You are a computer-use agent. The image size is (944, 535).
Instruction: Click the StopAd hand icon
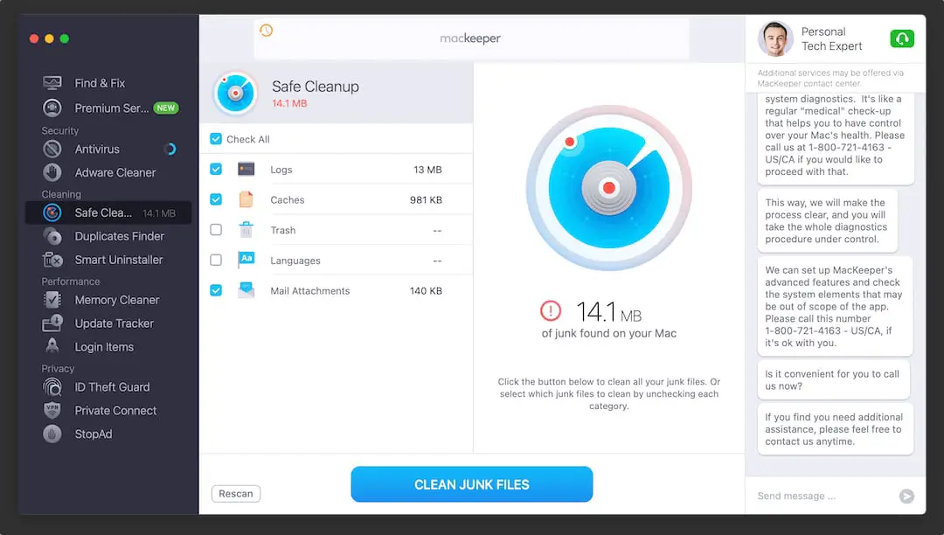click(x=52, y=434)
